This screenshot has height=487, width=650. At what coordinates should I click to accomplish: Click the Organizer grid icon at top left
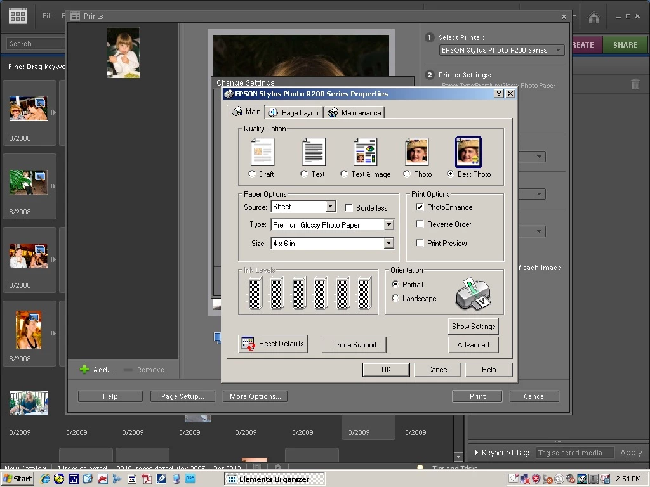(18, 16)
